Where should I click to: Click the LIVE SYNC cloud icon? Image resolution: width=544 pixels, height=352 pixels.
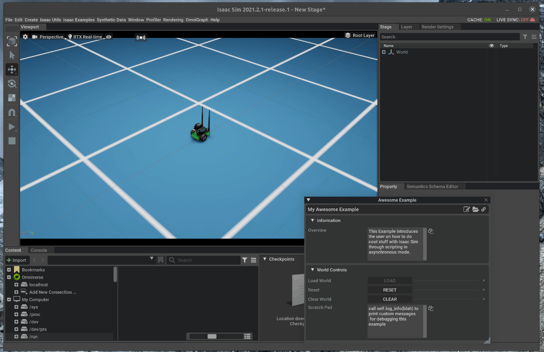[532, 20]
